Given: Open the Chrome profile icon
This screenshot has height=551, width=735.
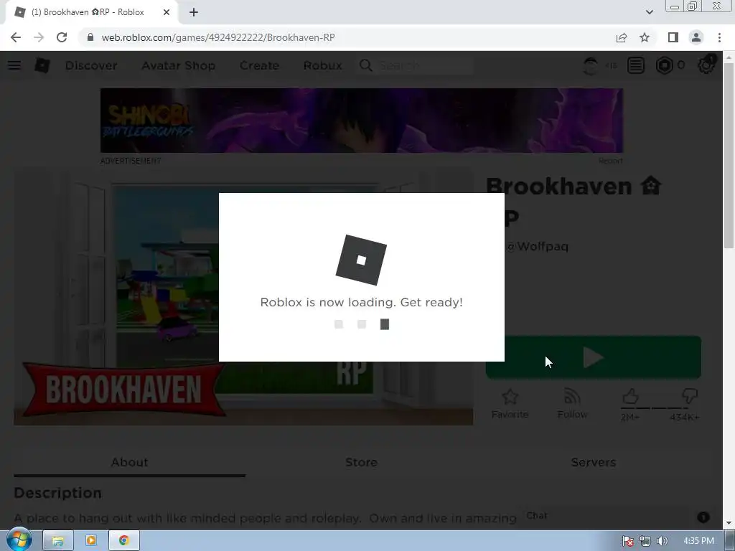Looking at the screenshot, I should coord(696,37).
